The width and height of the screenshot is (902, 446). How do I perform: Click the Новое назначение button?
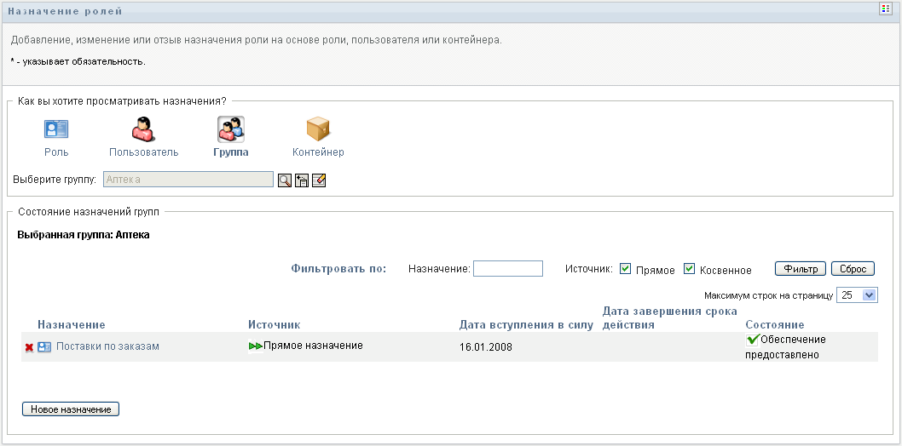[x=71, y=409]
